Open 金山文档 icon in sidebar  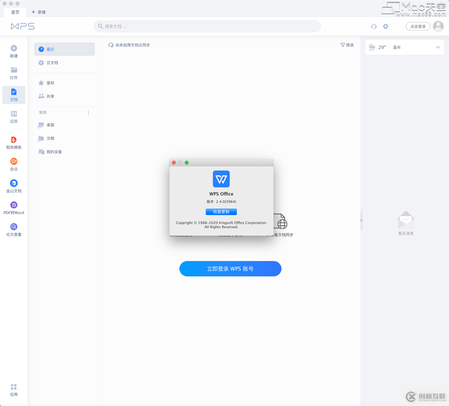pos(14,183)
